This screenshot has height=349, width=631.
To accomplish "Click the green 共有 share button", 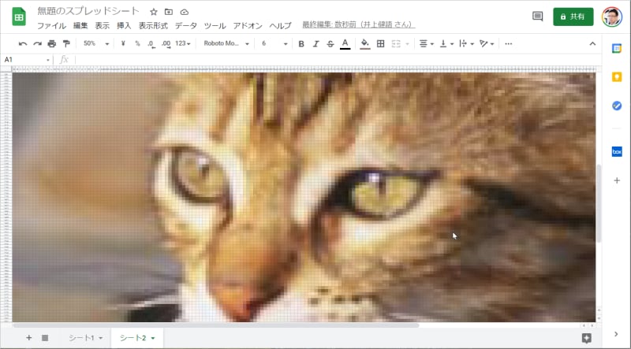I will pyautogui.click(x=573, y=17).
